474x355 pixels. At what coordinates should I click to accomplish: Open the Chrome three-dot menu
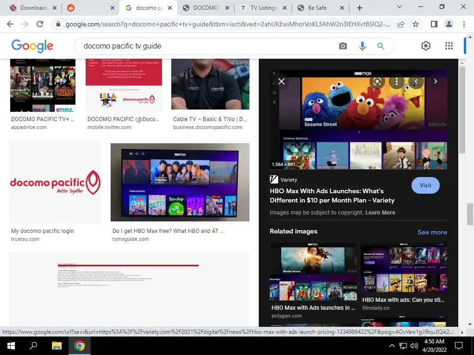point(464,24)
